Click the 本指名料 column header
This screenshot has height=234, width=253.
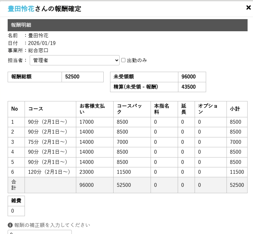click(x=164, y=109)
